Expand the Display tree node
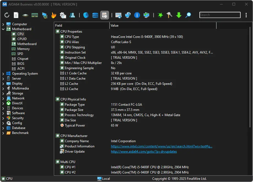This screenshot has width=253, height=182. pos(3,84)
